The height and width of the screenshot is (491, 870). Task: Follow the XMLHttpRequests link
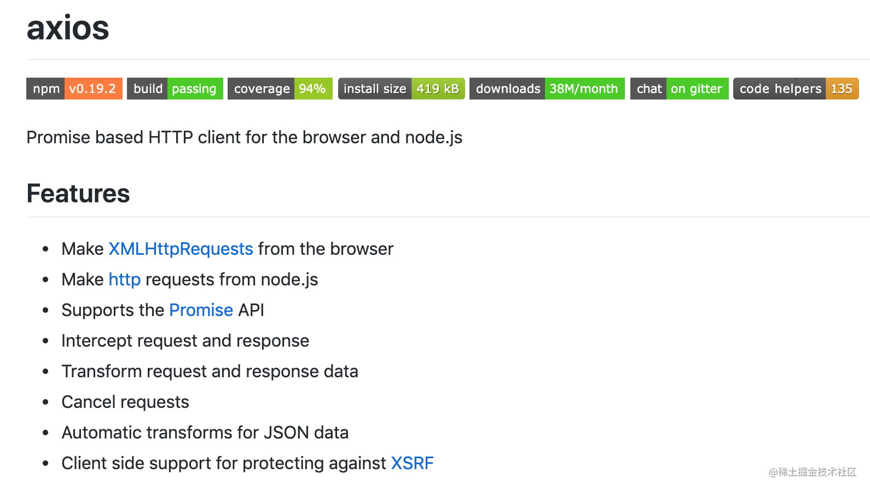[181, 249]
